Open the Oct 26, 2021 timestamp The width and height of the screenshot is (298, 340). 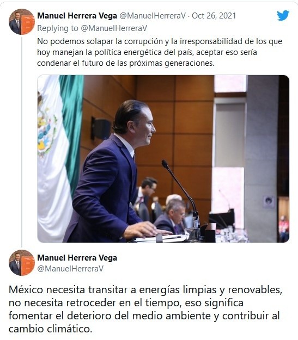[x=214, y=16]
